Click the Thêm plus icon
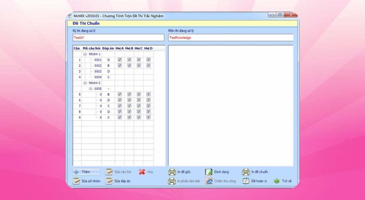This screenshot has height=200, width=365. pyautogui.click(x=76, y=172)
